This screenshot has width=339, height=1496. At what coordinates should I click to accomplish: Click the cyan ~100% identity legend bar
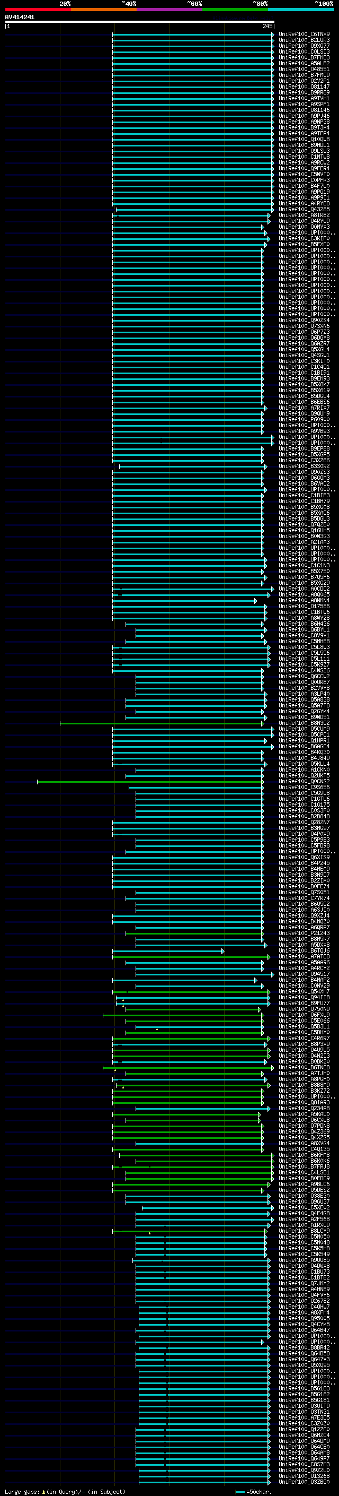tap(301, 10)
